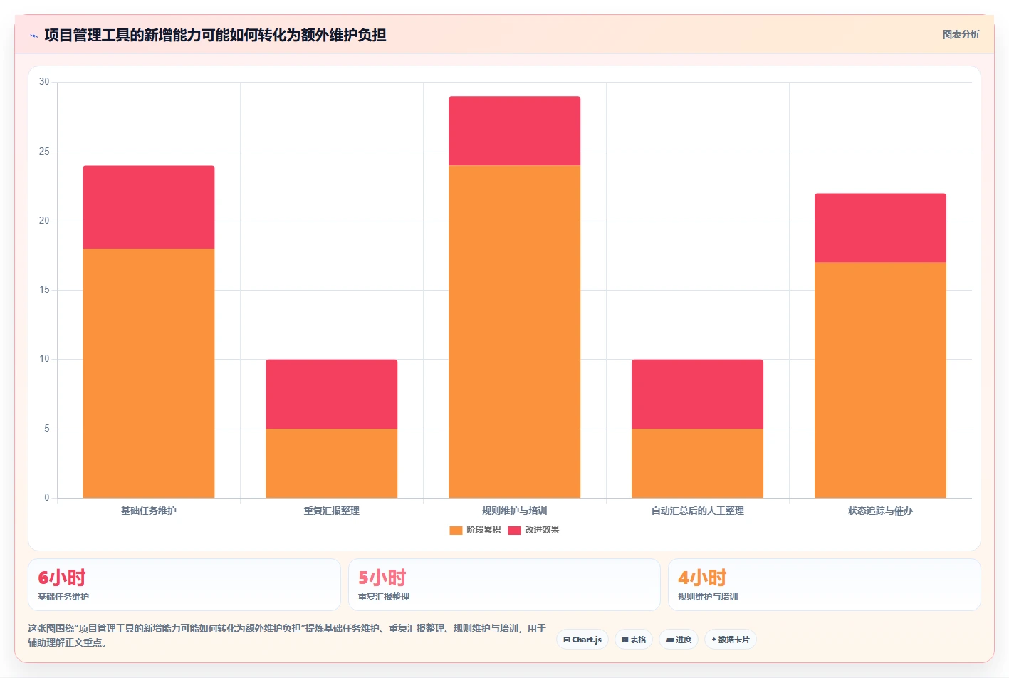Click the orange bar segment for 规则维护与培训
Viewport: 1009px width, 678px height.
pos(515,332)
